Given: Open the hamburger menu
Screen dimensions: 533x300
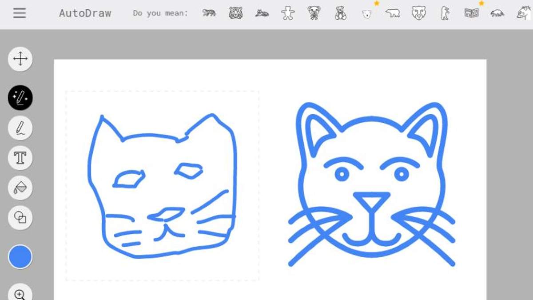Looking at the screenshot, I should click(19, 13).
